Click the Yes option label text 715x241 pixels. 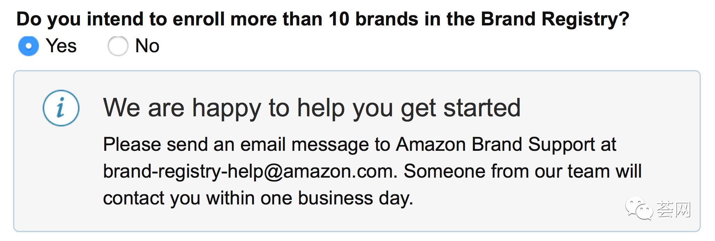pyautogui.click(x=61, y=46)
